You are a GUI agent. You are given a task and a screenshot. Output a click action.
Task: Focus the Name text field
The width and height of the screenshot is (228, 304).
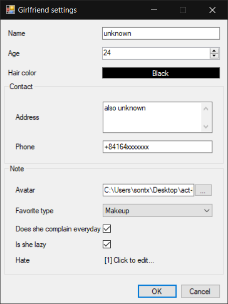tap(161, 33)
